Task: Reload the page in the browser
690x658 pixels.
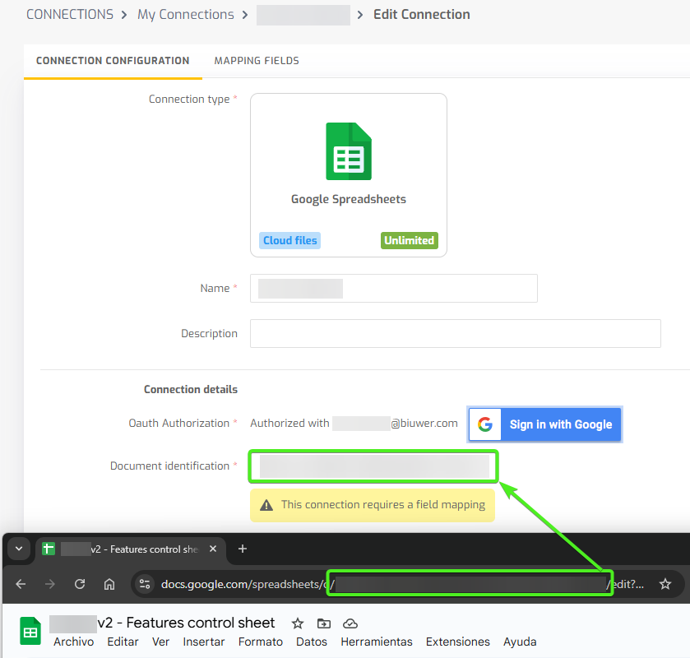Action: pos(80,584)
